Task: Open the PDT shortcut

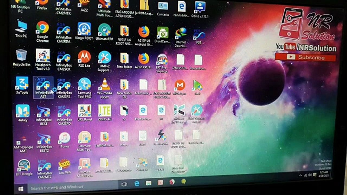Action: click(199, 37)
